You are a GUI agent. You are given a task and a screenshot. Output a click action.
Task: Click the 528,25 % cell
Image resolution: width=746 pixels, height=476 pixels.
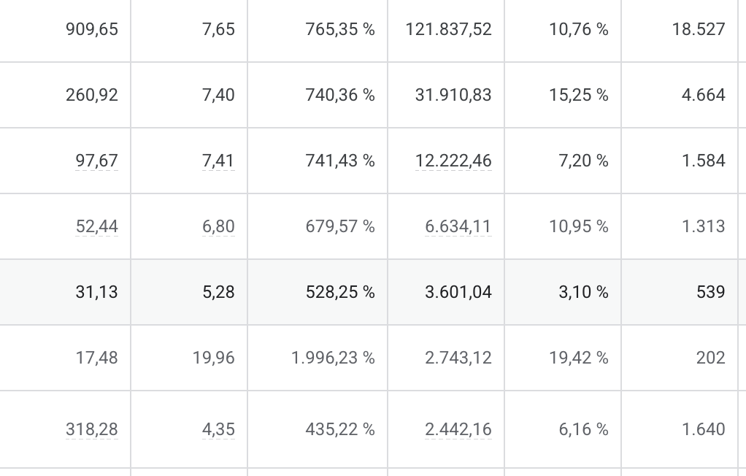coord(340,292)
